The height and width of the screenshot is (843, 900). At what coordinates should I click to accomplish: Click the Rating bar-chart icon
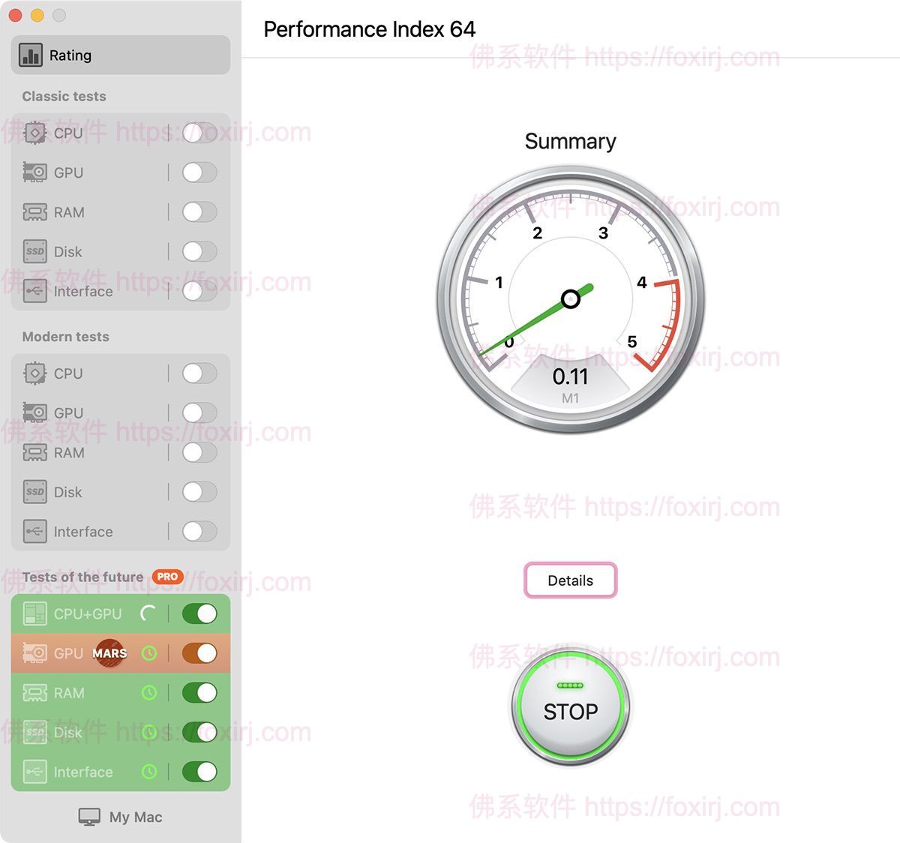(x=30, y=55)
